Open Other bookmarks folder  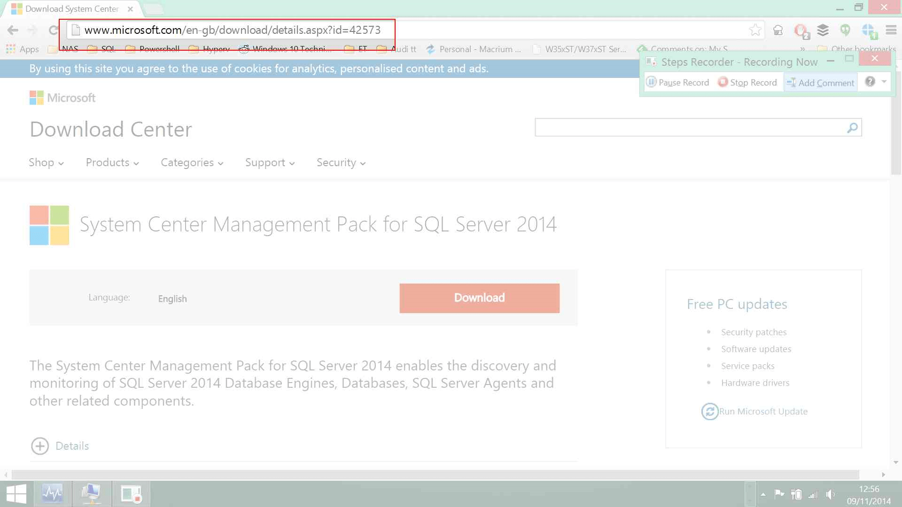856,49
